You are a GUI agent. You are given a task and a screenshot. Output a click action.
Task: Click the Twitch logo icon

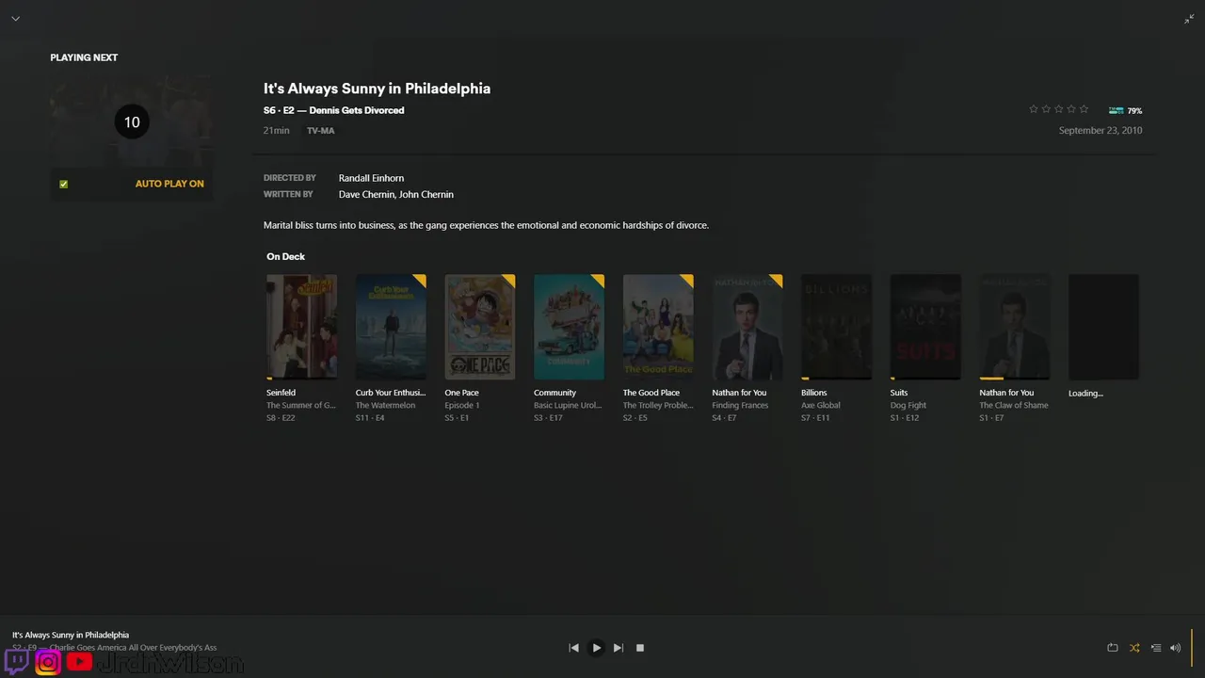(x=17, y=662)
